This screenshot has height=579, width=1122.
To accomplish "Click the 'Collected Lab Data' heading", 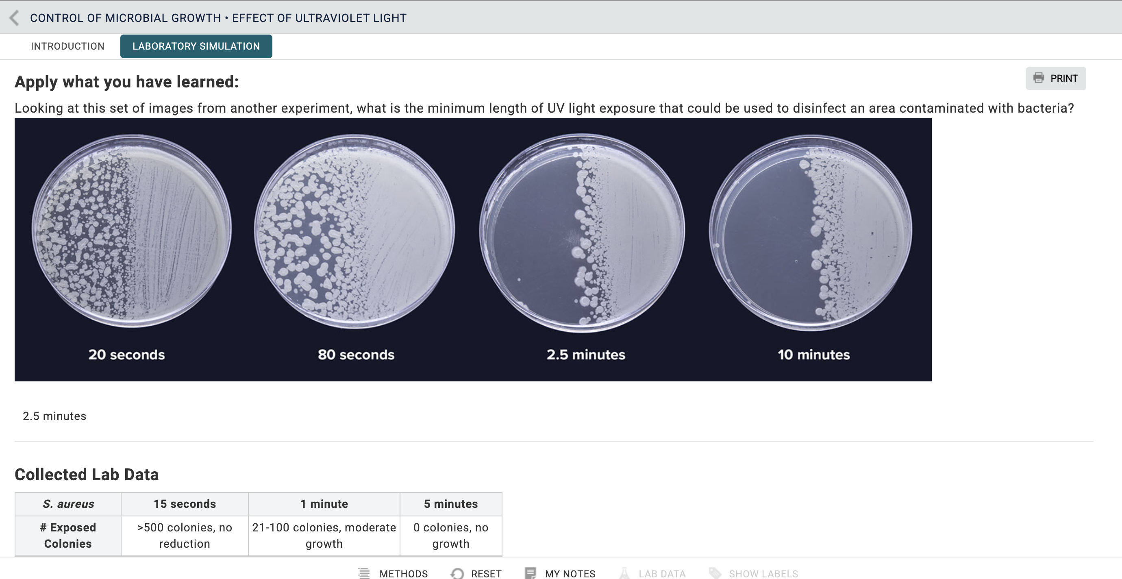I will 87,475.
